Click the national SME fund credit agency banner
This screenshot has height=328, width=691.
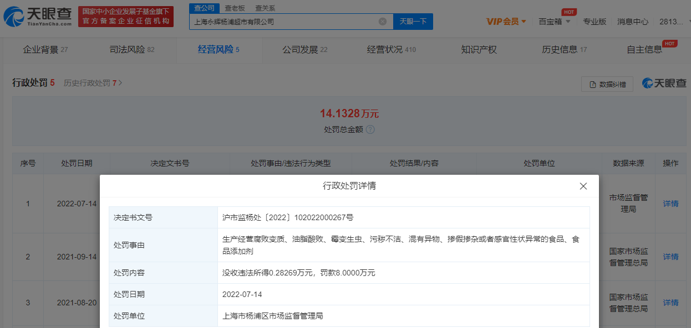(x=126, y=17)
